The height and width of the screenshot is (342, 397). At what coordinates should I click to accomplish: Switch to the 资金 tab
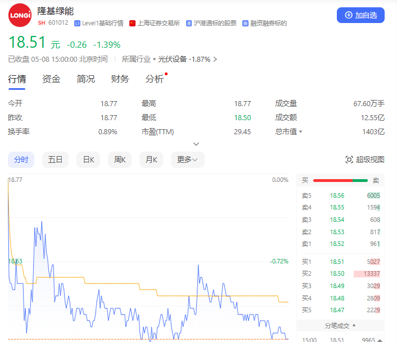(51, 79)
